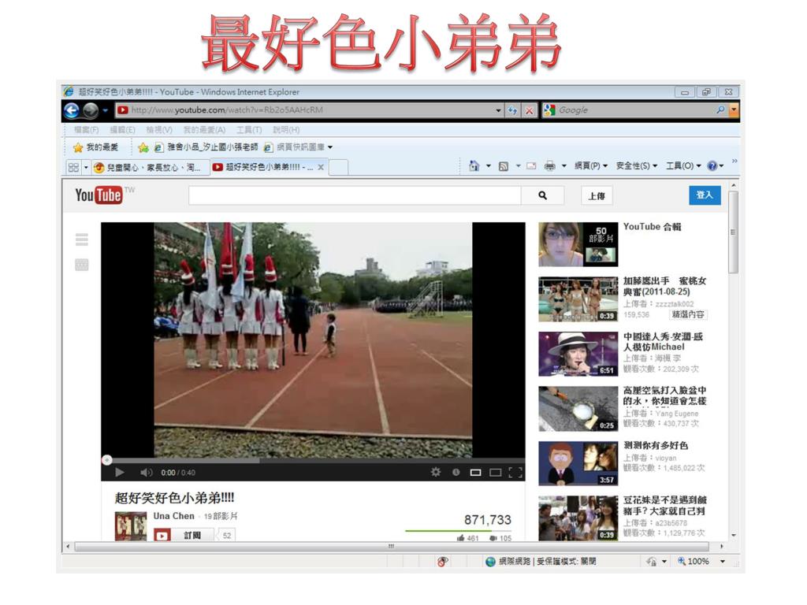This screenshot has height=605, width=807.
Task: Switch to the 兒童開心、家長放心 tab
Action: click(147, 167)
